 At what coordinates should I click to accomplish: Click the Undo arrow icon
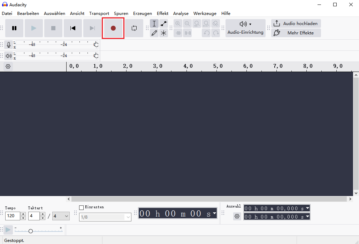point(206,33)
